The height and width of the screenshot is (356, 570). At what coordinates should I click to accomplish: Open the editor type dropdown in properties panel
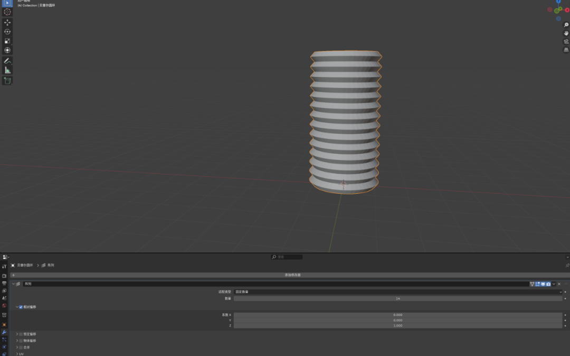tap(6, 257)
